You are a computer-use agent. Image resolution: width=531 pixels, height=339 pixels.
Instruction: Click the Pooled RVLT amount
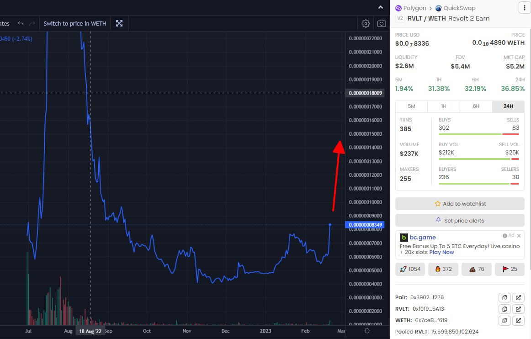[x=455, y=332]
